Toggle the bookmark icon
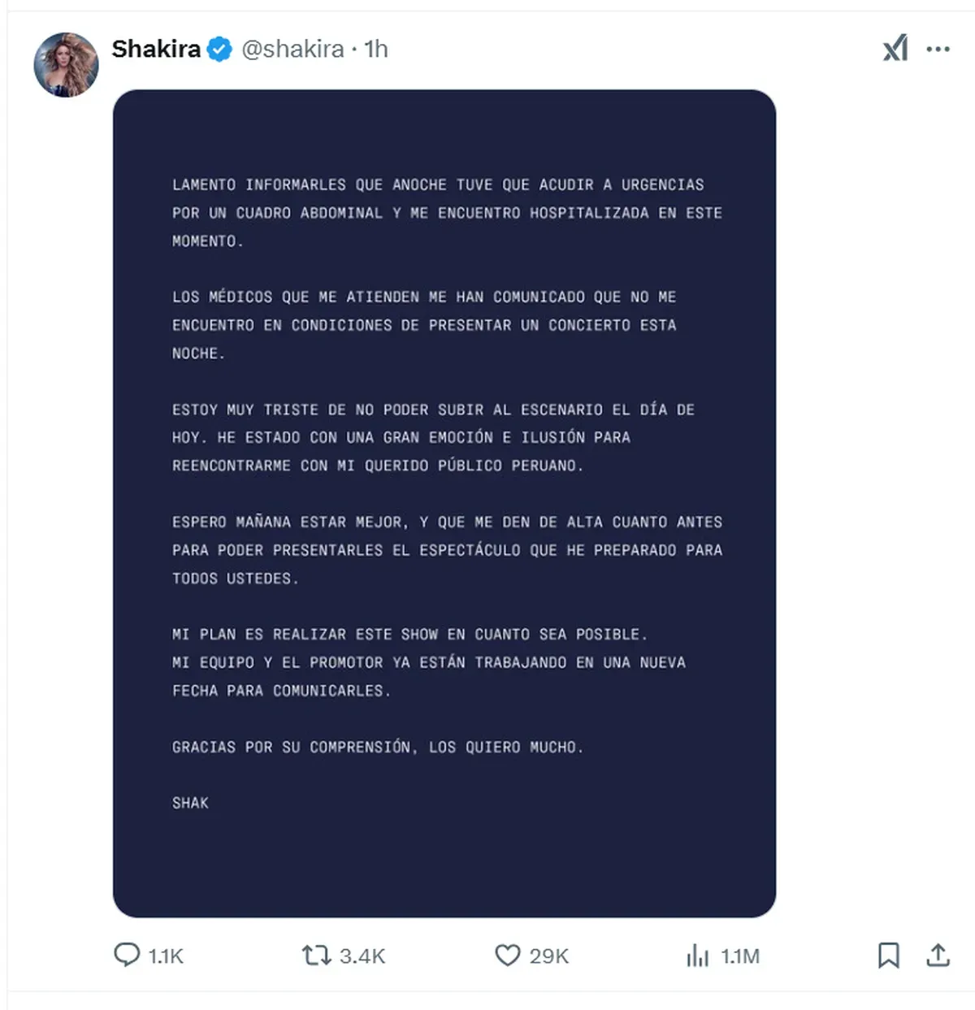This screenshot has width=975, height=1010. 888,955
